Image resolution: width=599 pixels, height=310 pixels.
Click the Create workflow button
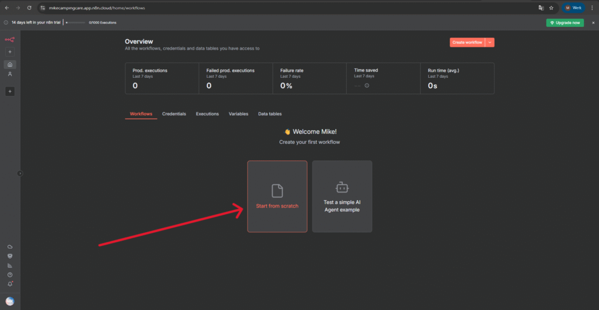(x=467, y=42)
